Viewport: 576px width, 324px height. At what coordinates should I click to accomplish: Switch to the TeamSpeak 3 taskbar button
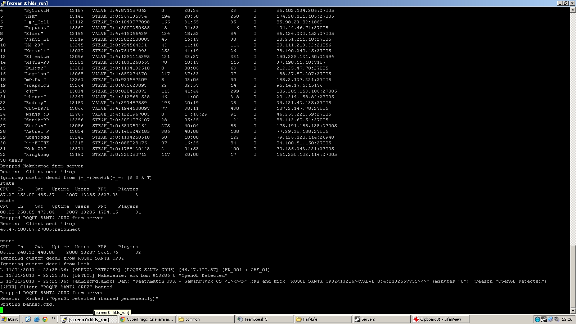pos(264,319)
